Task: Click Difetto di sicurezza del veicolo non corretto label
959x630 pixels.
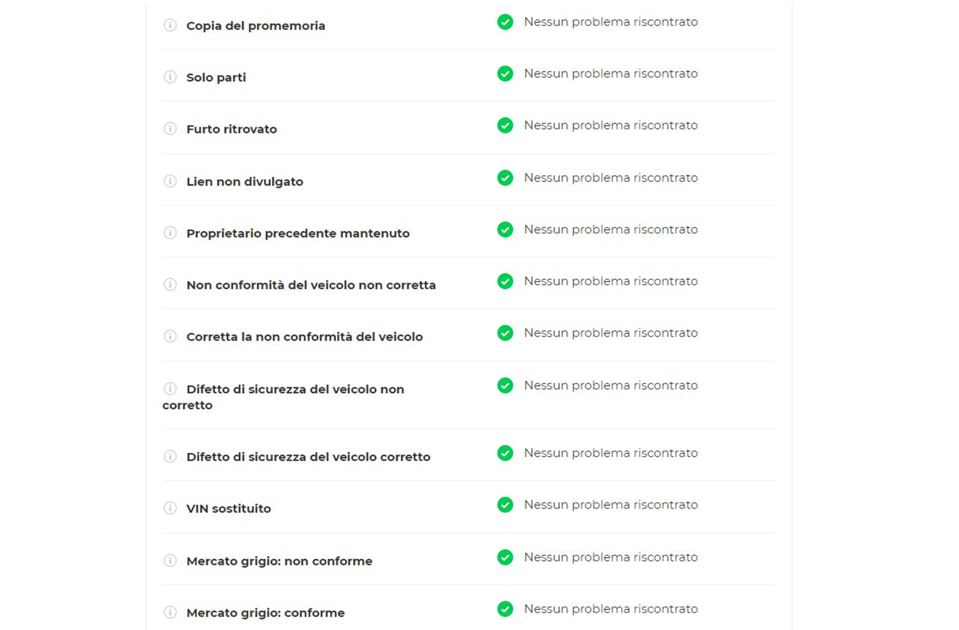Action: (283, 397)
